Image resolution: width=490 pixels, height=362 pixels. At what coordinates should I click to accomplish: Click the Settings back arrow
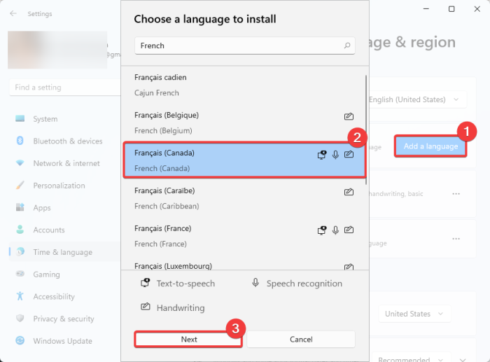13,13
